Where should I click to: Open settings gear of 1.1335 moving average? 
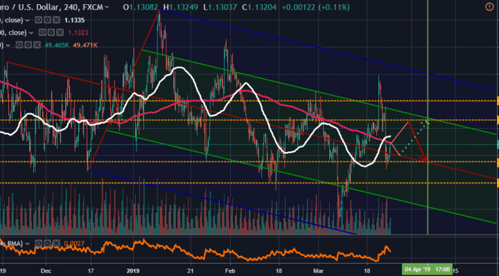coord(47,20)
